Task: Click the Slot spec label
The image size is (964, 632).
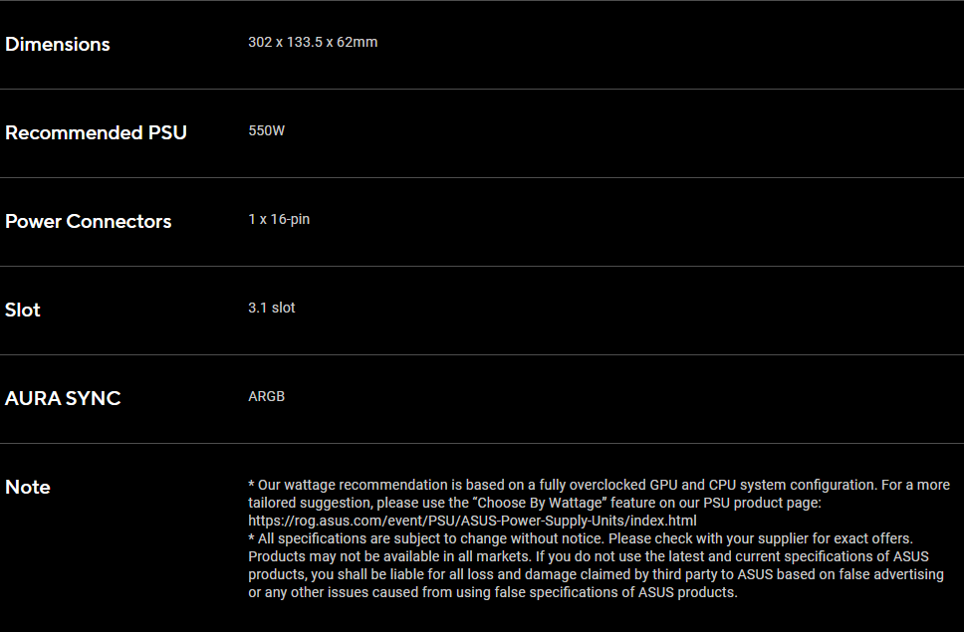Action: (23, 310)
